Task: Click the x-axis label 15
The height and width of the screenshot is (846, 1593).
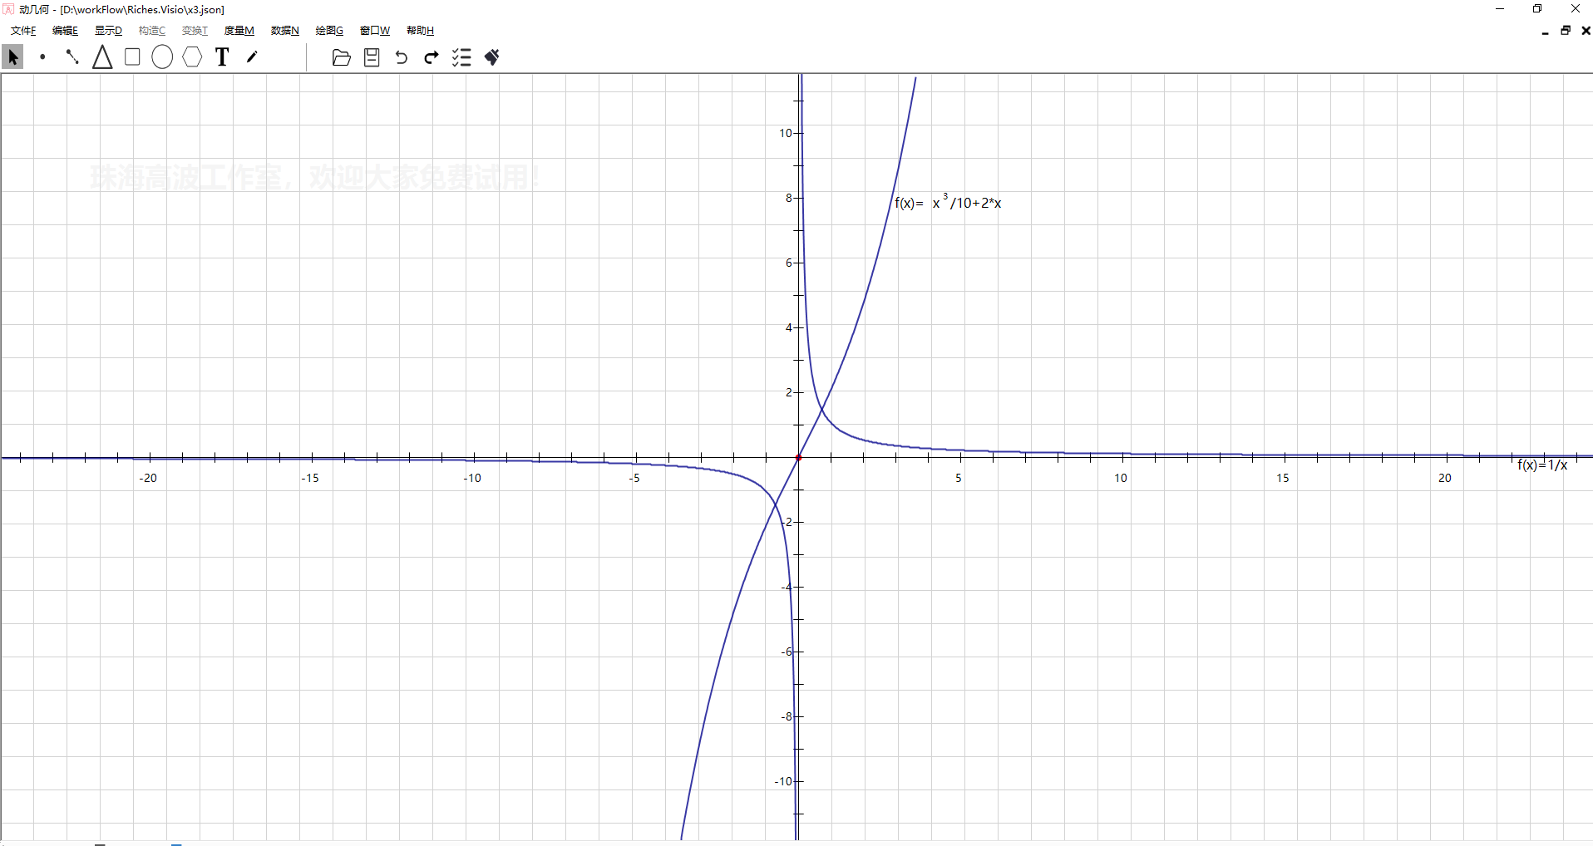Action: click(1283, 478)
